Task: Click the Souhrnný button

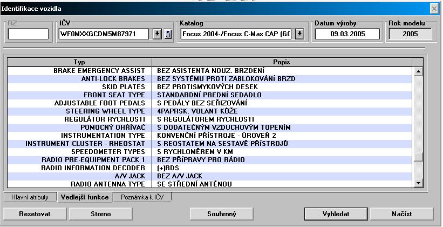Action: 222,214
